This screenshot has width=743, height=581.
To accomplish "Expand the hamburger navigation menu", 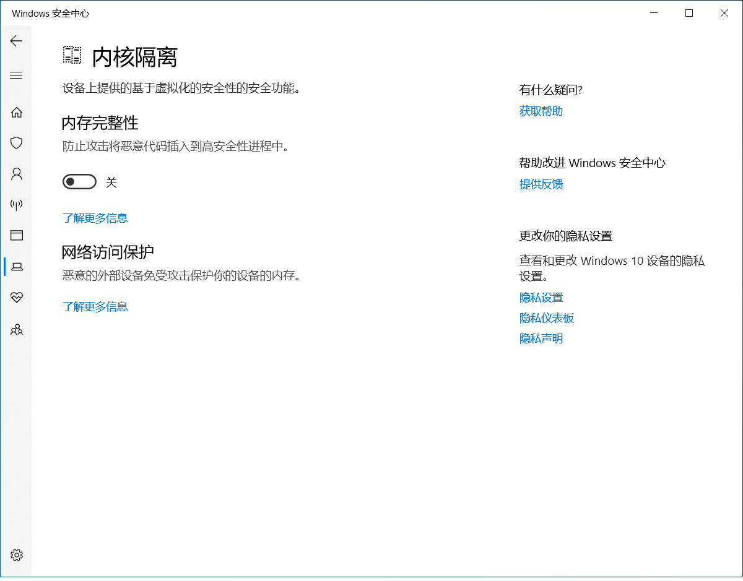I will [16, 75].
